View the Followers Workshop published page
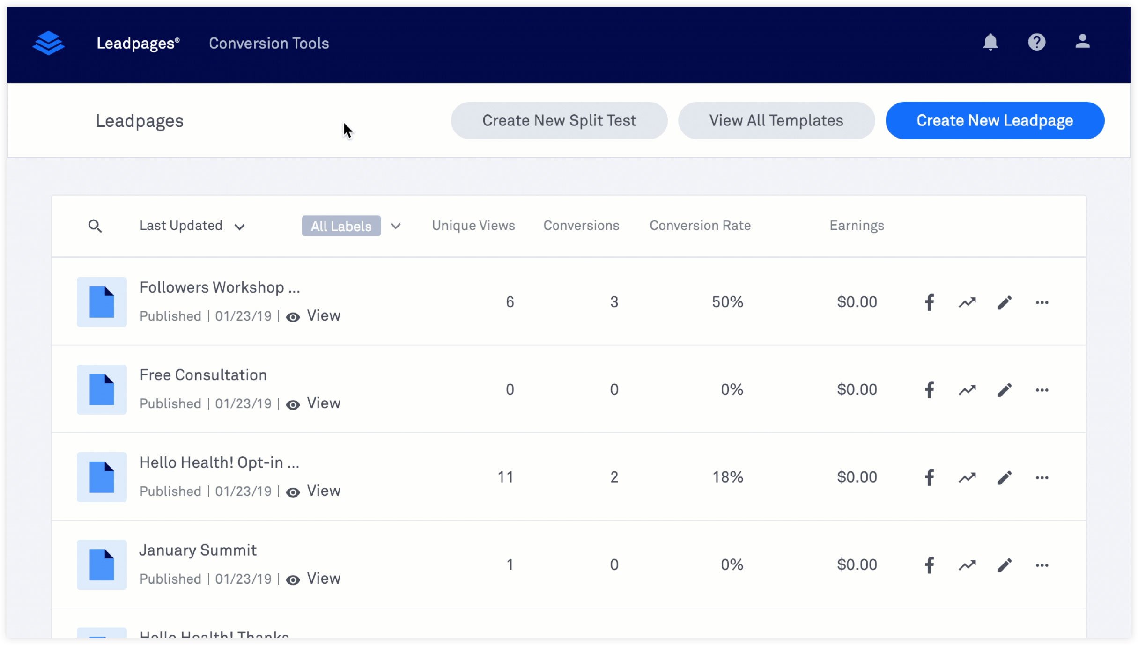The width and height of the screenshot is (1138, 645). (x=313, y=316)
